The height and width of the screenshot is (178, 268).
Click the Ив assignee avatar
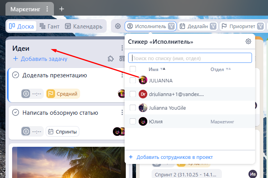pyautogui.click(x=253, y=174)
